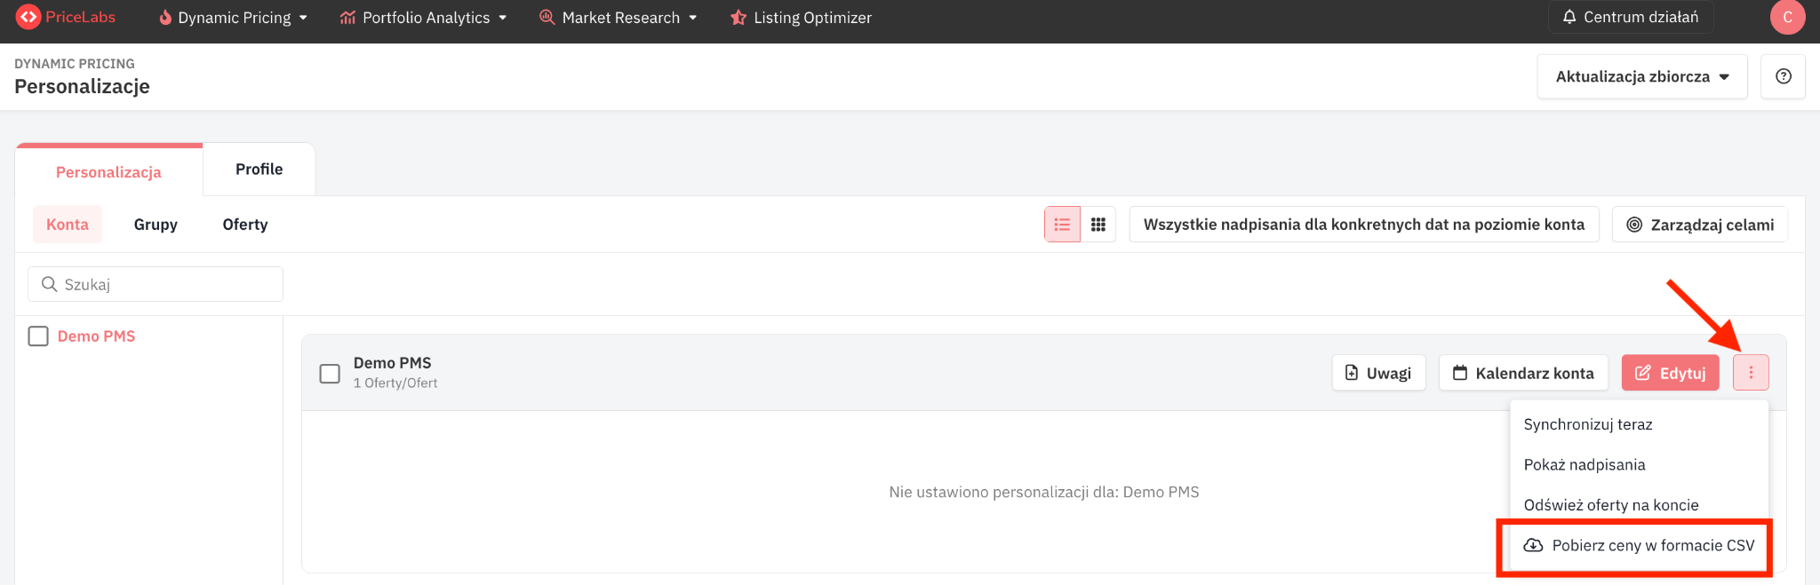1820x585 pixels.
Task: Focus the Szukaj search field
Action: (156, 284)
